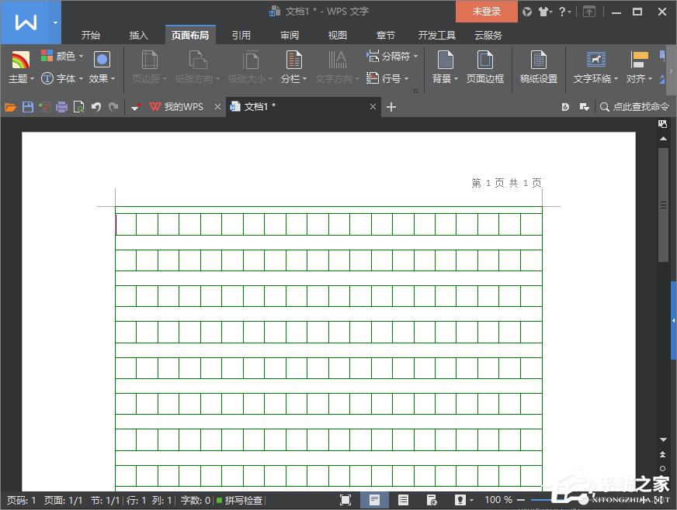
Task: Click the 页面边框 icon
Action: click(485, 66)
